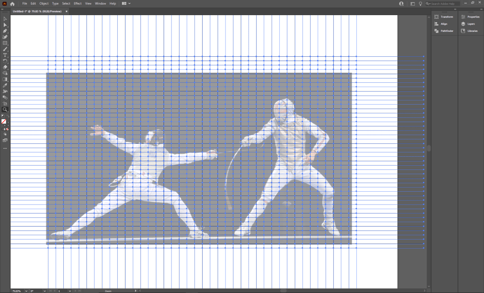Open the Align panel

444,24
